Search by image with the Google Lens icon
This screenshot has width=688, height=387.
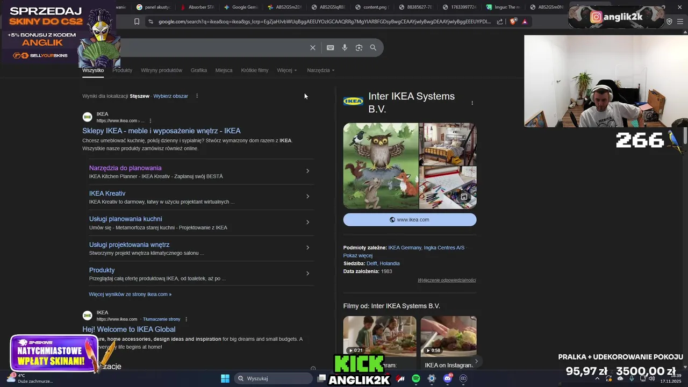tap(359, 48)
